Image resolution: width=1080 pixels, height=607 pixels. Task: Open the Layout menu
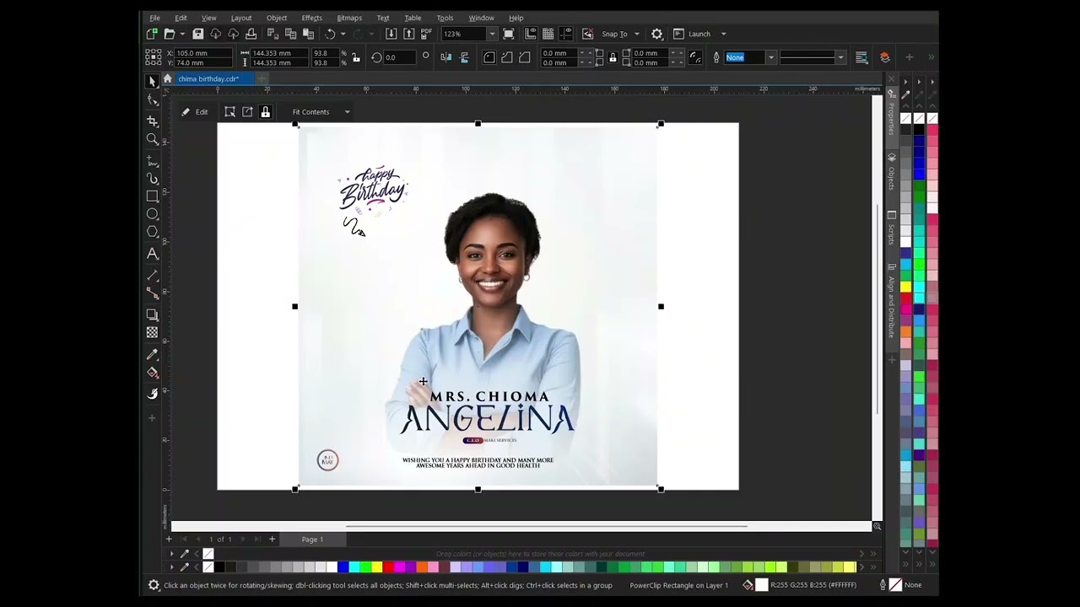pyautogui.click(x=241, y=18)
